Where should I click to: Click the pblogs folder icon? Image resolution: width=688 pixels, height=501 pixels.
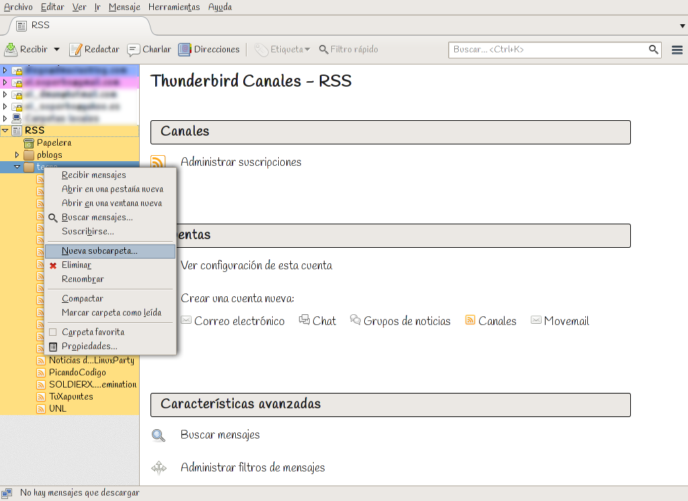(29, 155)
